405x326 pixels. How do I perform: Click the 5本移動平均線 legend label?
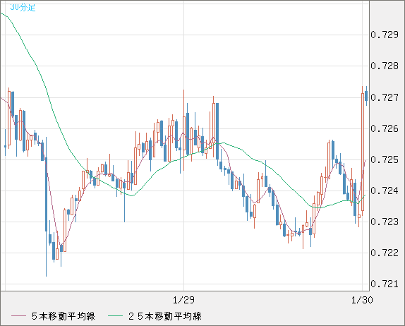point(64,316)
